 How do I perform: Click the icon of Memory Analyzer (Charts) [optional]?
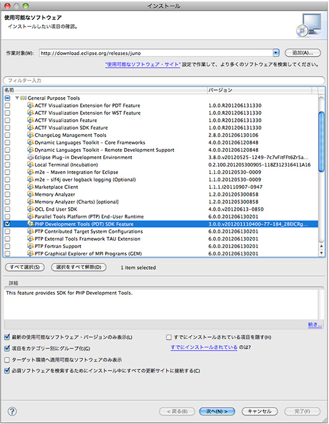(30, 201)
